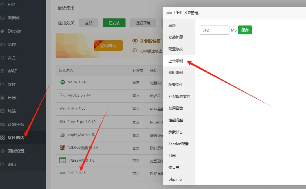Click the Nginx 1.24.0 icon
Screen dimensions: 306x189
pyautogui.click(x=62, y=82)
